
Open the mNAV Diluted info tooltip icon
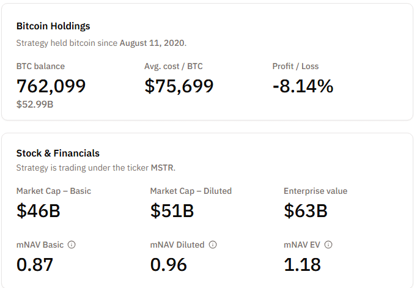[x=213, y=245]
